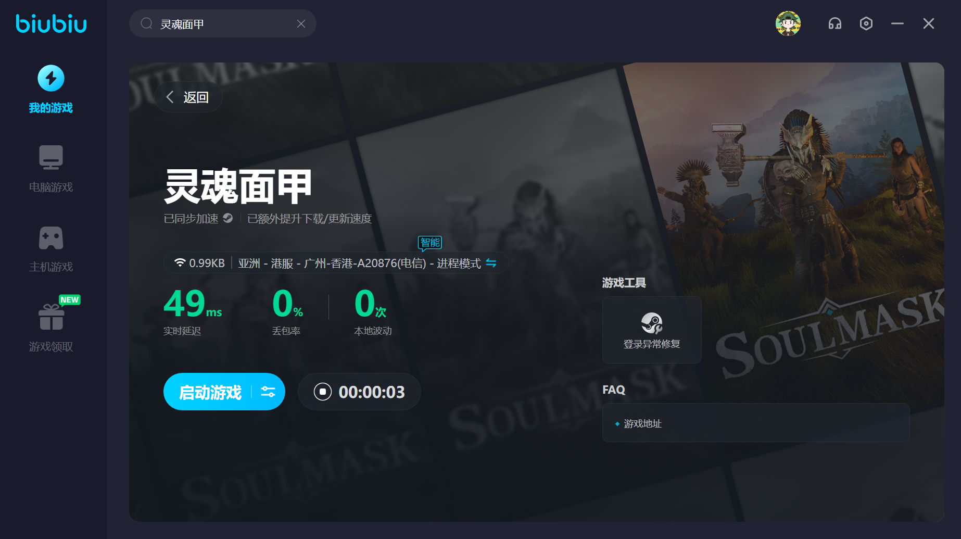The width and height of the screenshot is (961, 539).
Task: Open the 游戏地址 FAQ entry
Action: [x=642, y=424]
